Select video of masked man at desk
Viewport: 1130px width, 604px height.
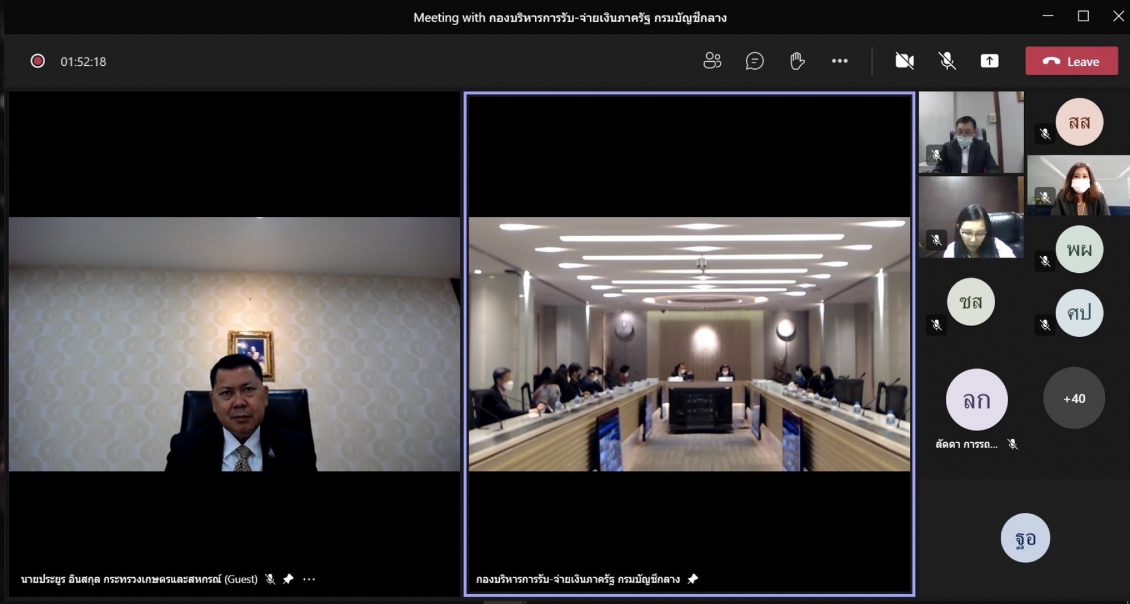[x=971, y=132]
